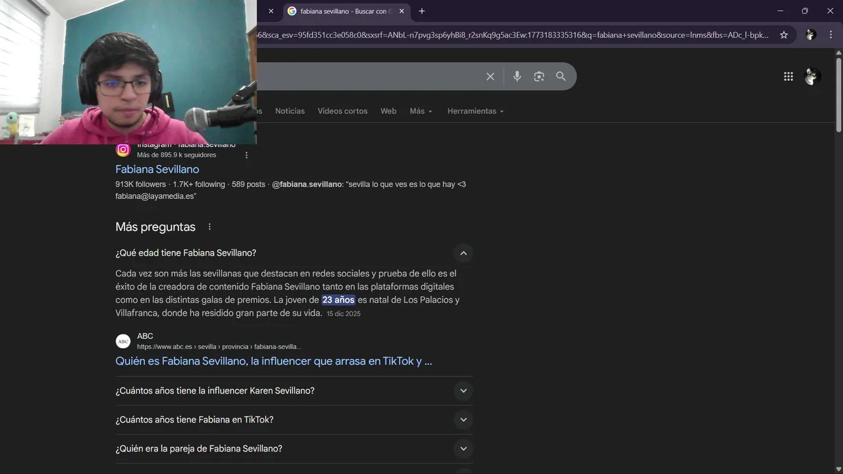Expand ¿Cuántos años tiene Fabiana en TikTok?
Image resolution: width=843 pixels, height=474 pixels.
pyautogui.click(x=463, y=420)
